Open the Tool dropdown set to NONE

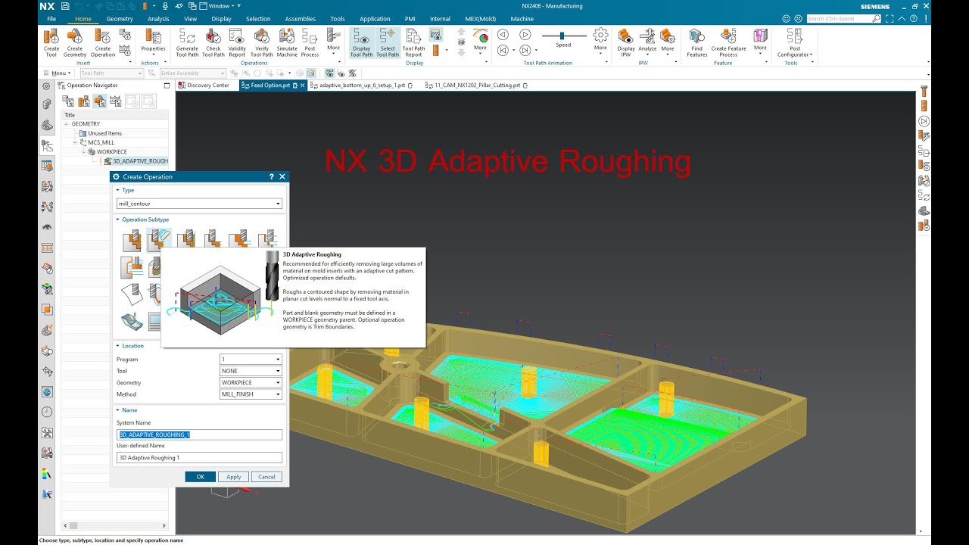[x=251, y=371]
